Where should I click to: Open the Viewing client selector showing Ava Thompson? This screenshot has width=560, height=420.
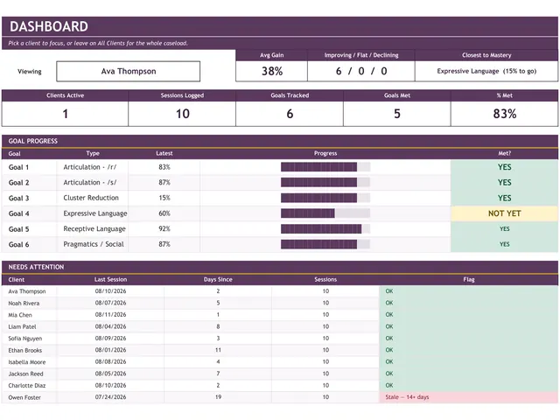(x=129, y=71)
